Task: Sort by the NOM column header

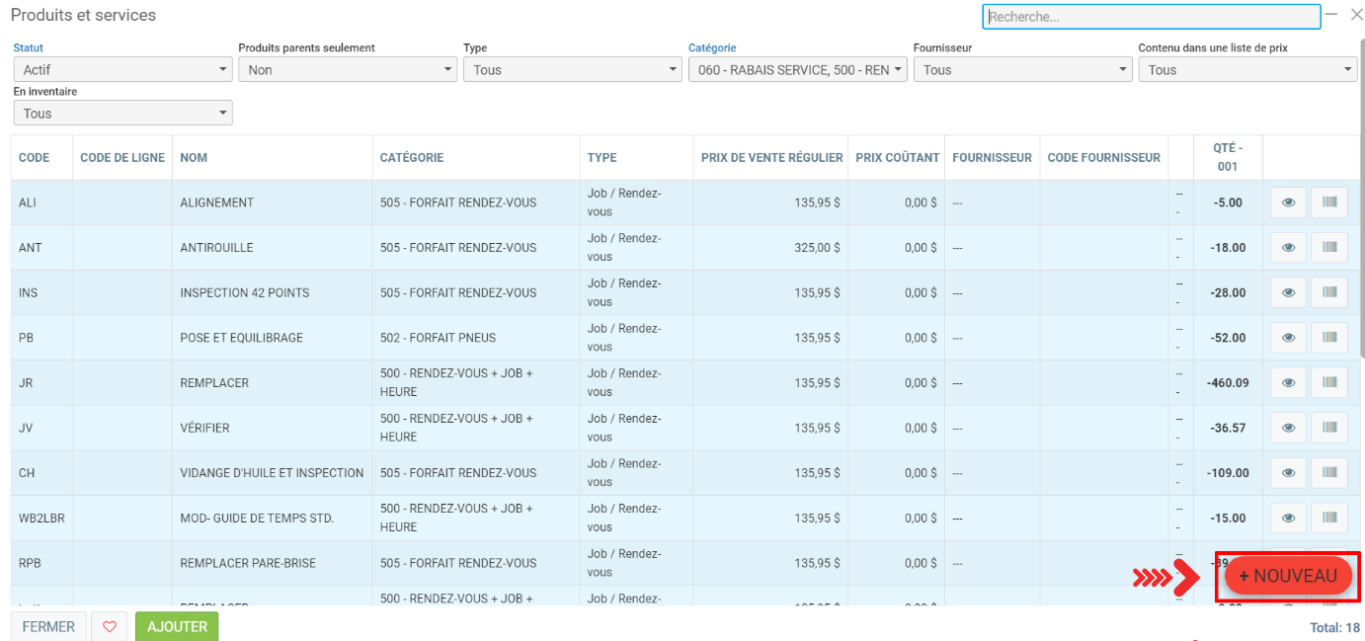Action: 194,158
